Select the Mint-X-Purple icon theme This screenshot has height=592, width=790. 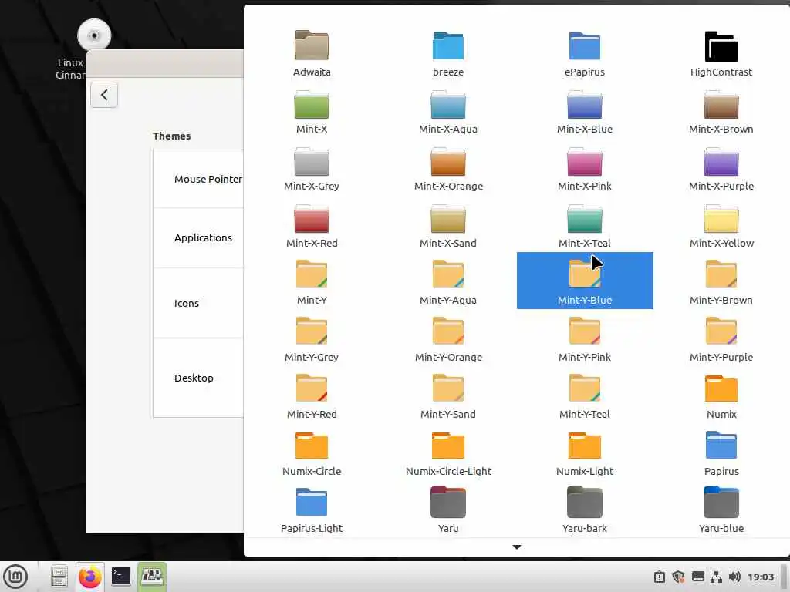[721, 166]
